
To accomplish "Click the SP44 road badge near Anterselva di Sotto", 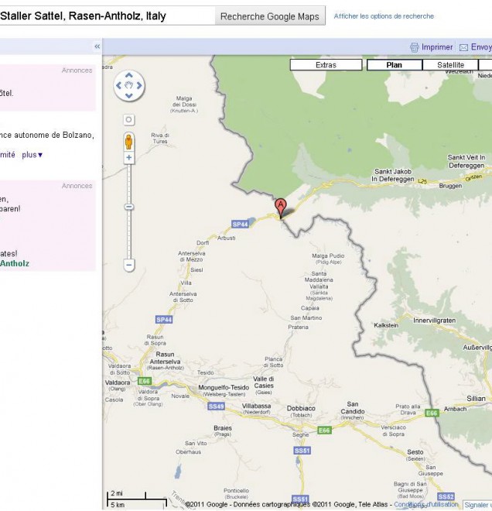I will tap(164, 320).
